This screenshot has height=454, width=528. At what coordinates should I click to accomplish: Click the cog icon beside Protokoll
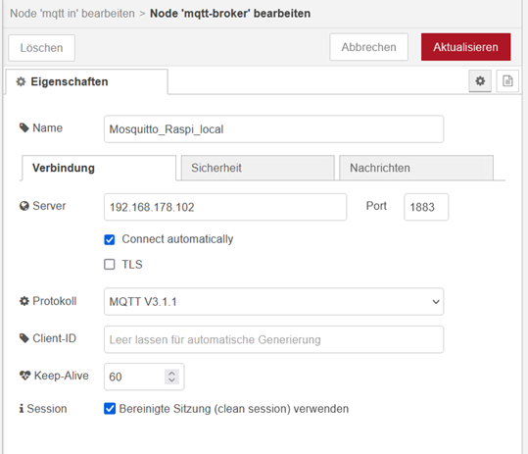24,301
